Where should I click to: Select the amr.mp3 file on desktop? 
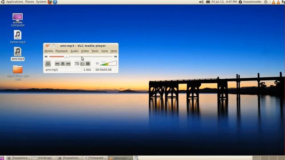[x=18, y=54]
